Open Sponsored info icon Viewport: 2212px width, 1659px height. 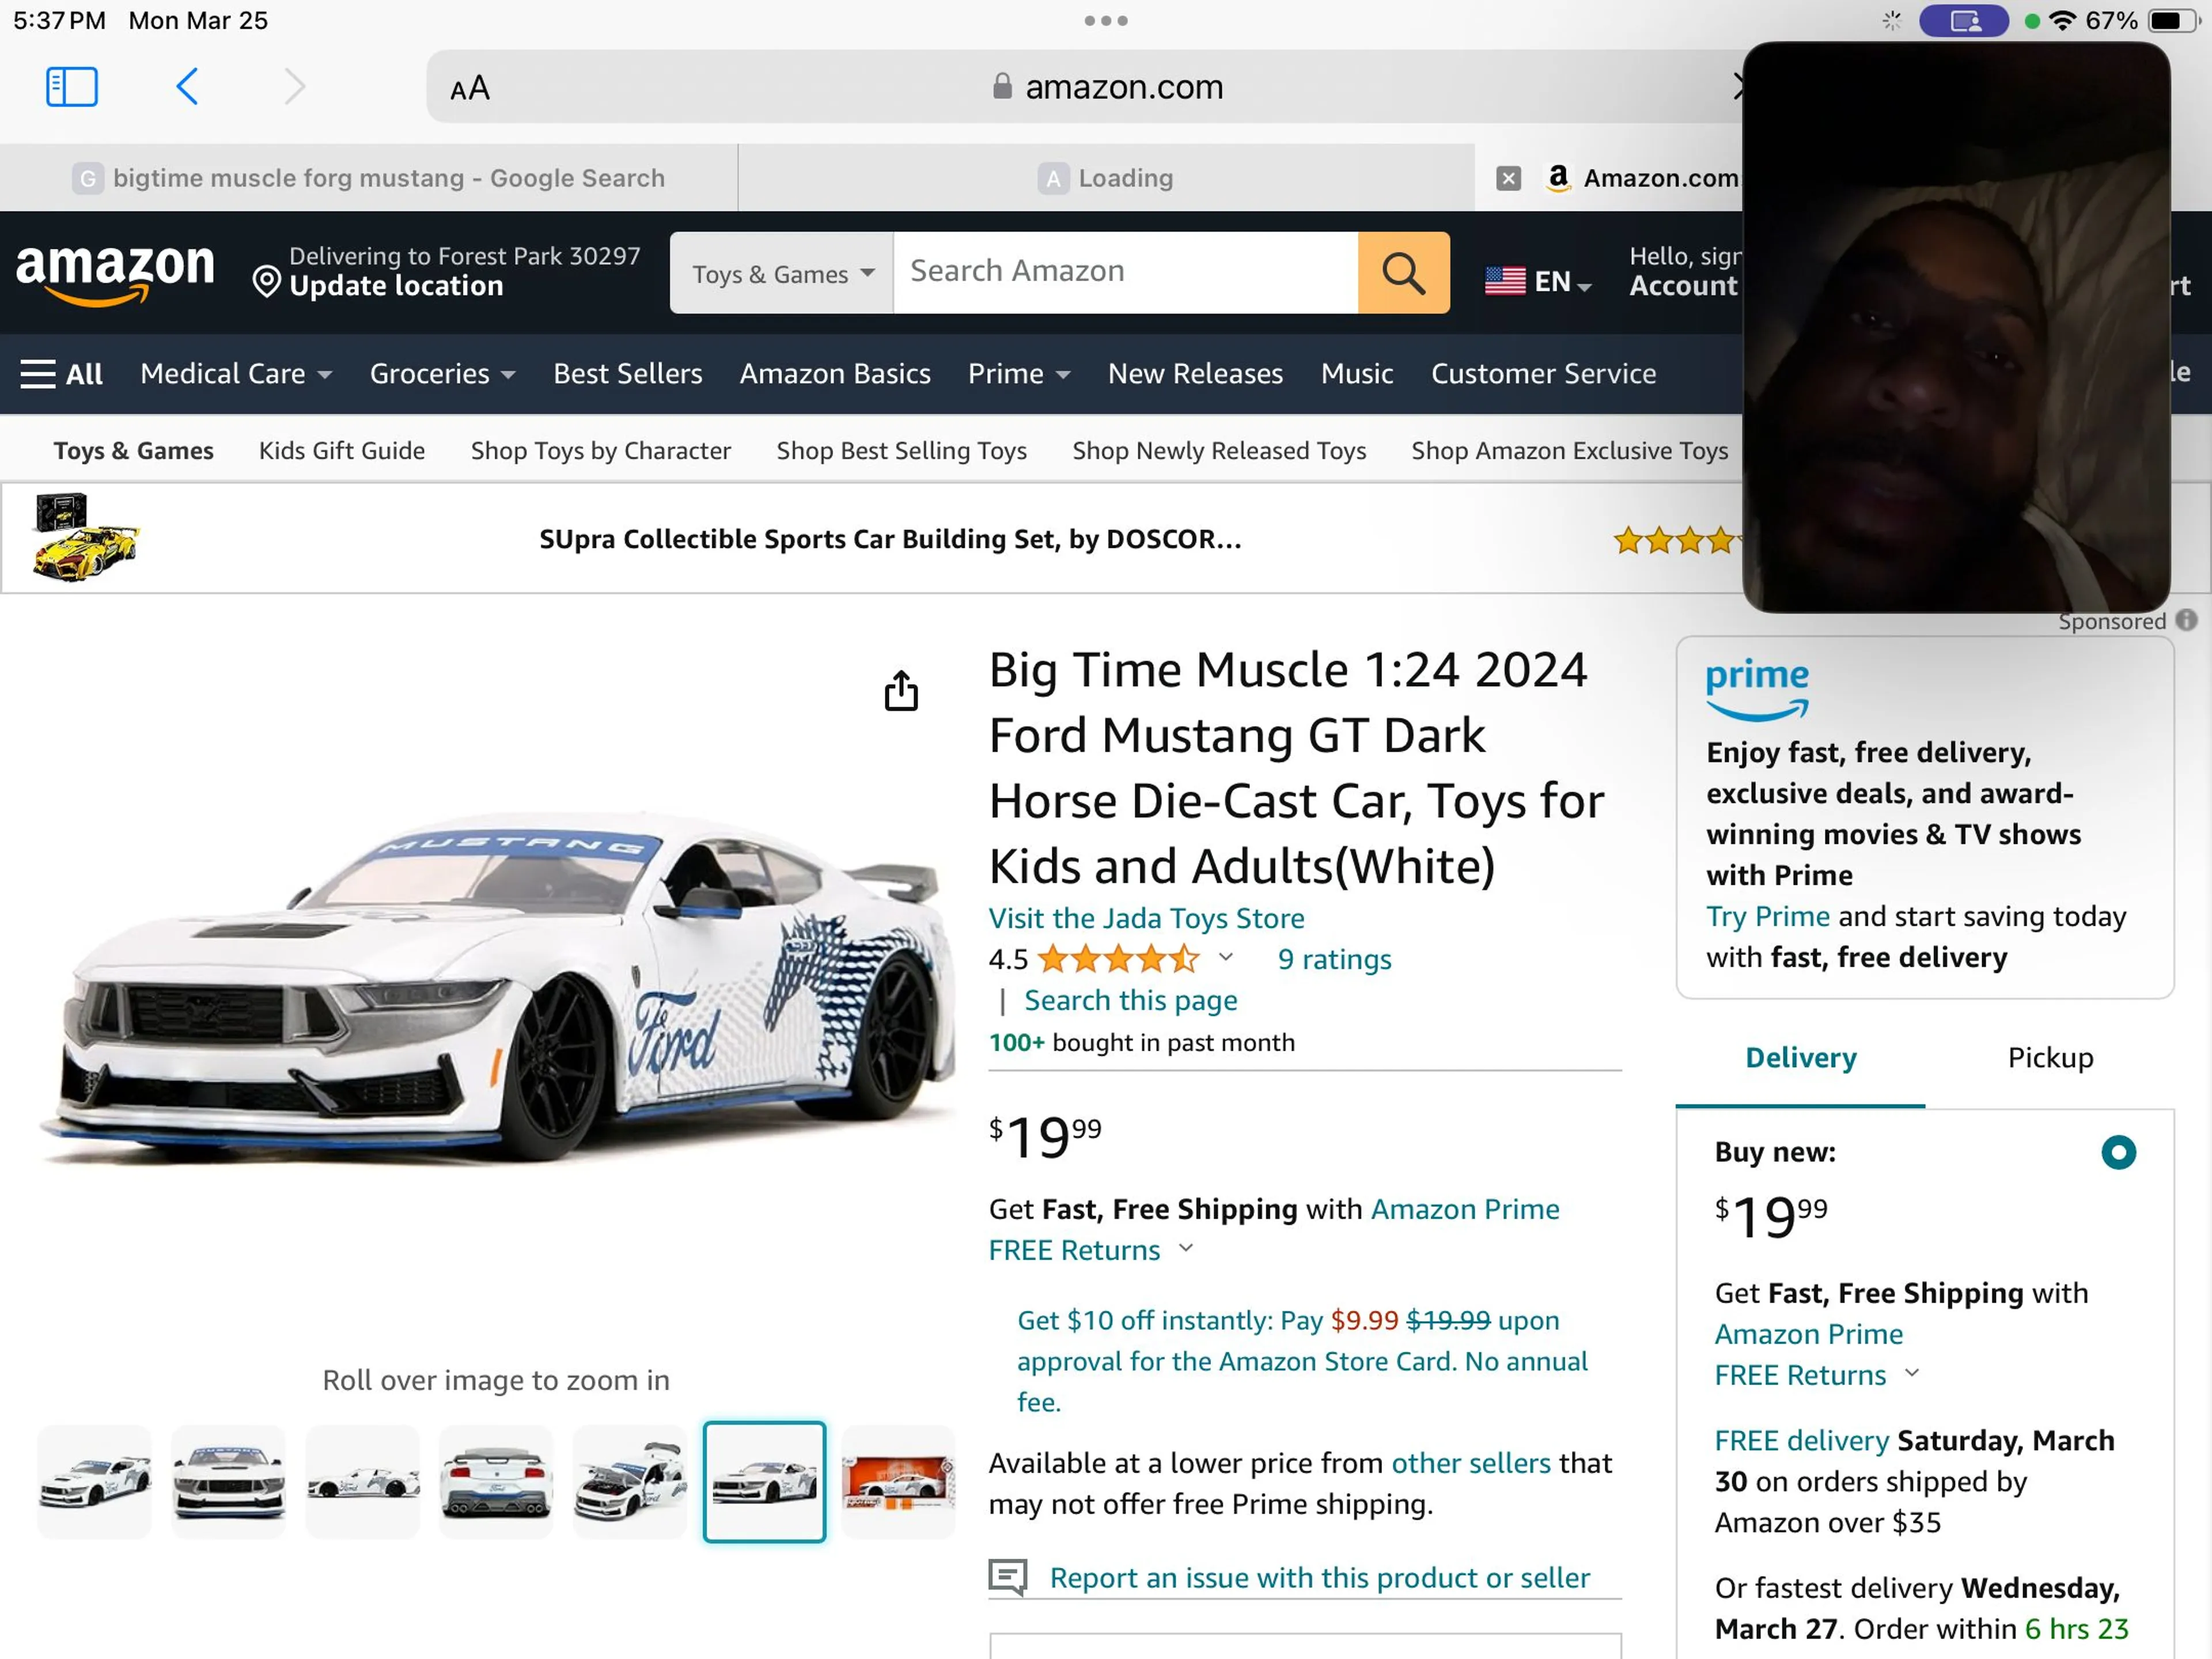2187,620
